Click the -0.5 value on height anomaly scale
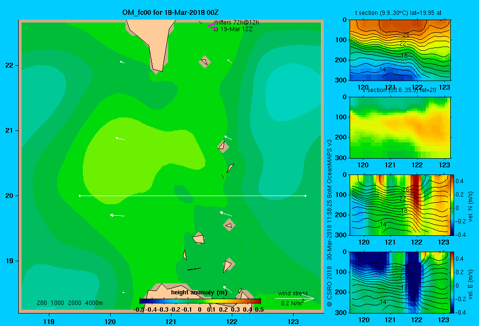The height and width of the screenshot is (326, 479). (x=139, y=310)
